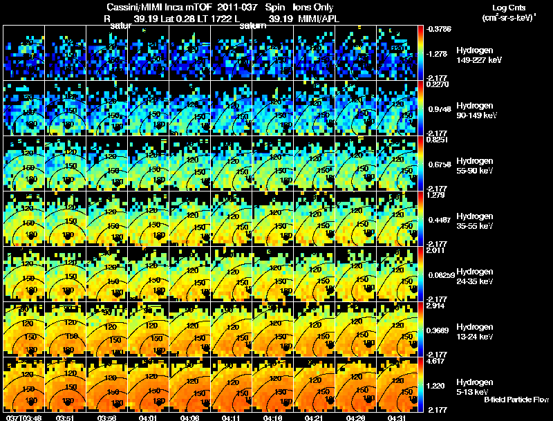Click the '1.220' colorbar value
553x421 pixels.
pyautogui.click(x=436, y=386)
